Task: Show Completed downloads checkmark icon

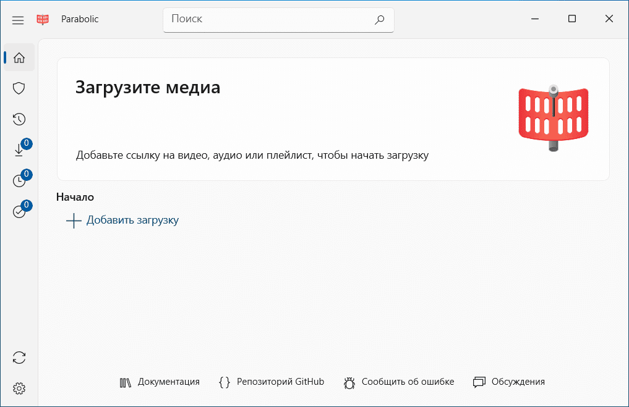Action: (19, 211)
